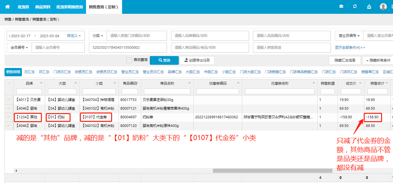Open the 自定义 date range dropdown

(x=74, y=36)
